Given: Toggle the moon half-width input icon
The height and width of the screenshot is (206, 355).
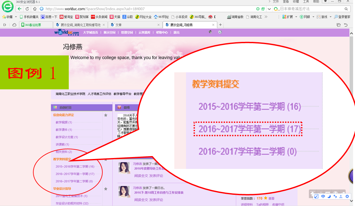Looking at the screenshot, I should [x=329, y=196].
